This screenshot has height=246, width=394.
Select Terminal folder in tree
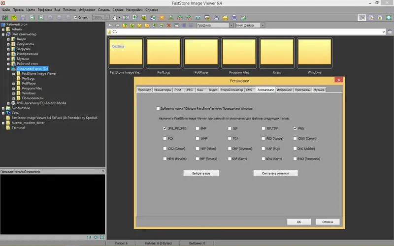coord(18,128)
